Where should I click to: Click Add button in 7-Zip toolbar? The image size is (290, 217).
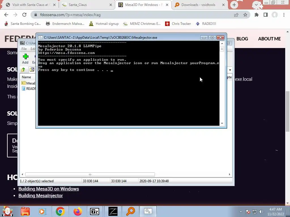point(25,59)
